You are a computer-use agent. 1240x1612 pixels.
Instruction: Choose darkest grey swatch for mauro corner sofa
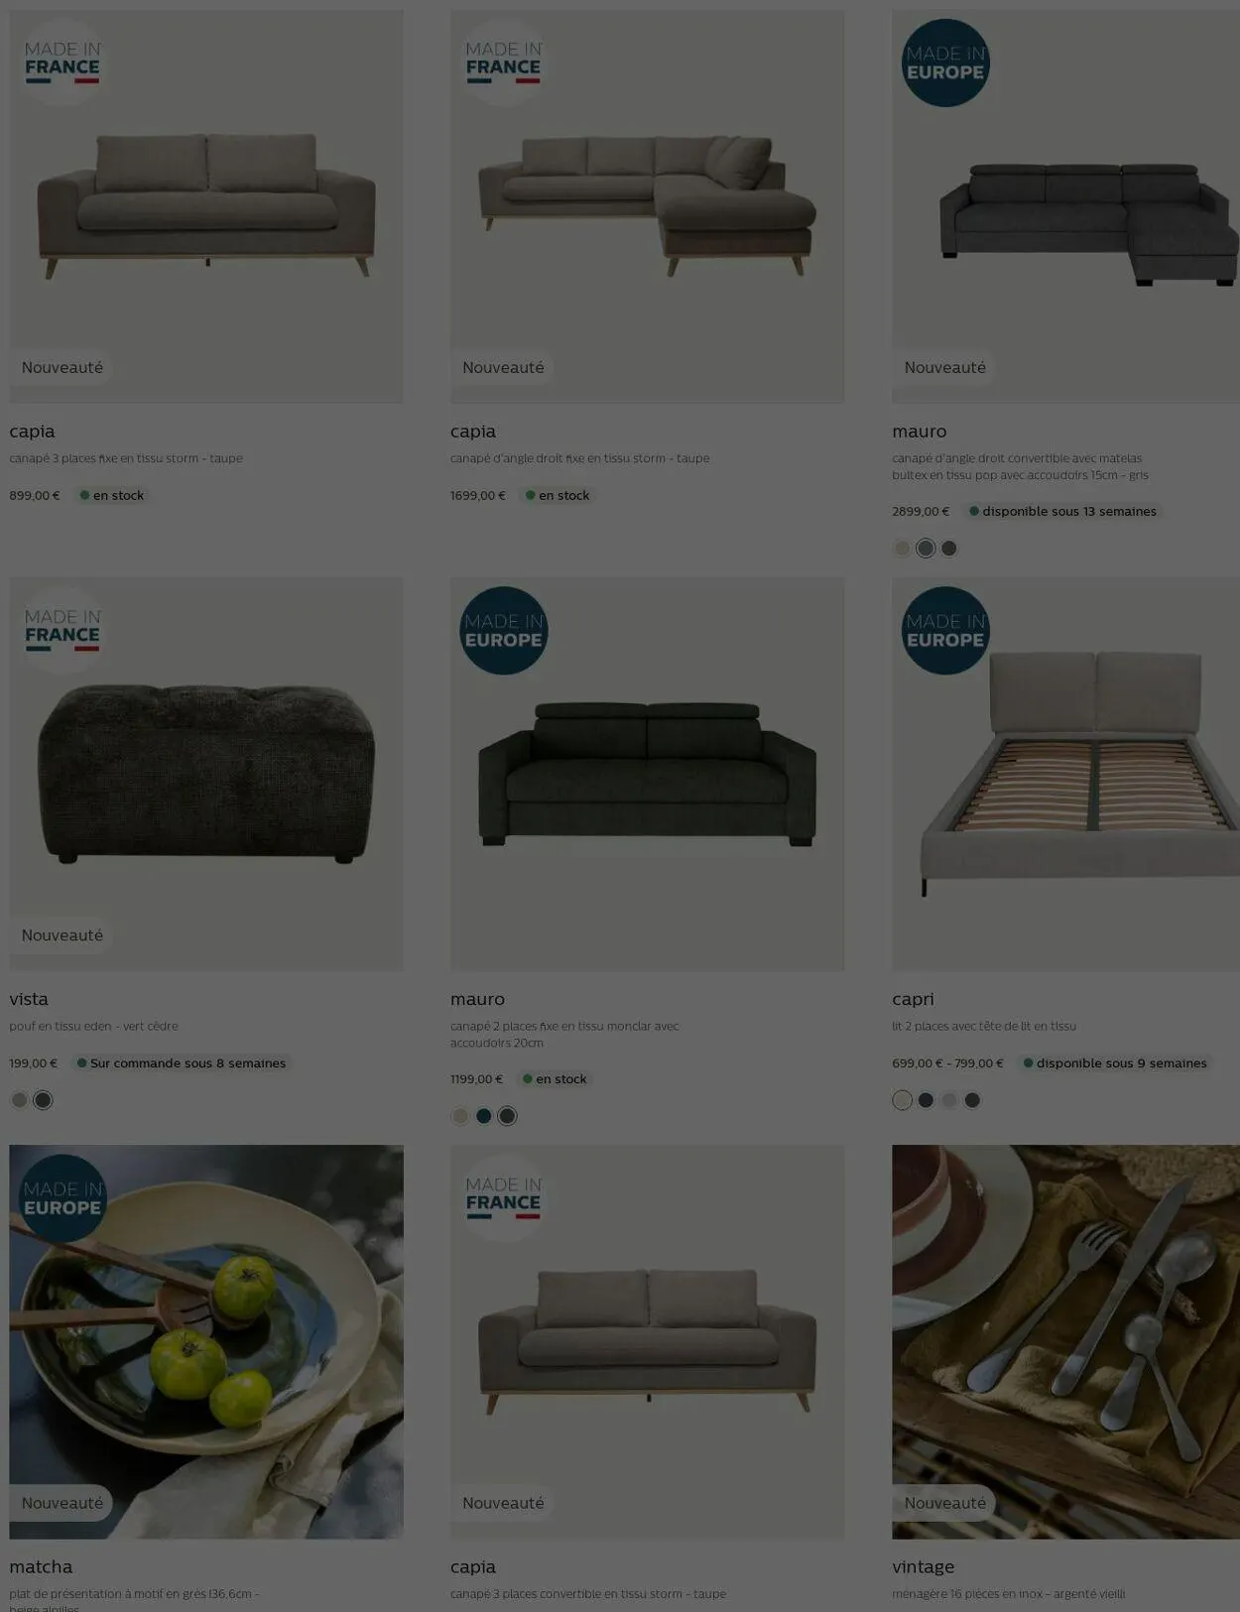coord(949,548)
